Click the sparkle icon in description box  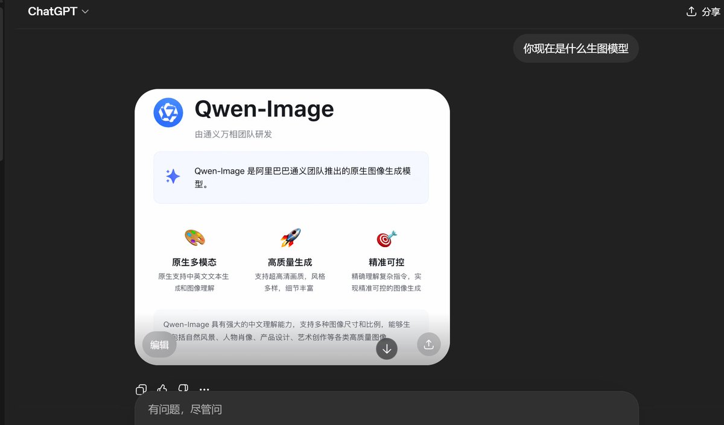coord(173,176)
